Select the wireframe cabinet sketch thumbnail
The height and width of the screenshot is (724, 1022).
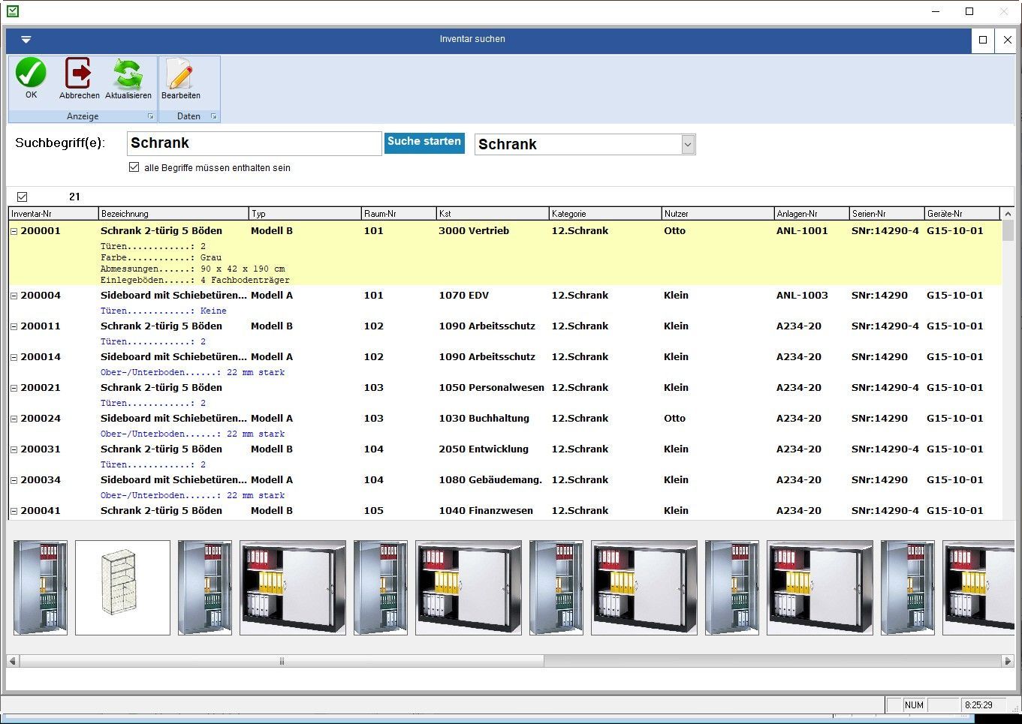[122, 587]
